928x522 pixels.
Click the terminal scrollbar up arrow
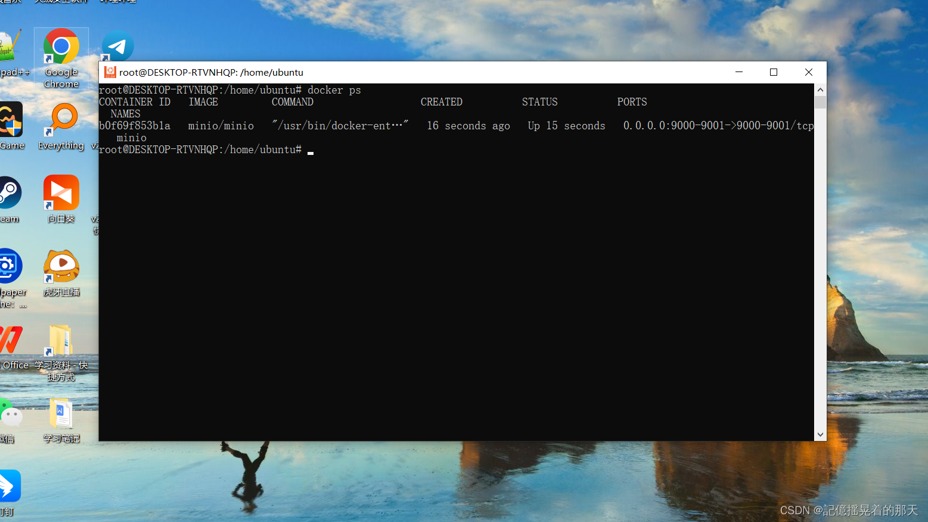[x=820, y=89]
